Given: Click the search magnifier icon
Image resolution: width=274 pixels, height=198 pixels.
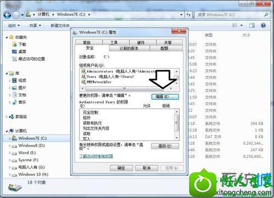Looking at the screenshot, I should click(x=266, y=14).
